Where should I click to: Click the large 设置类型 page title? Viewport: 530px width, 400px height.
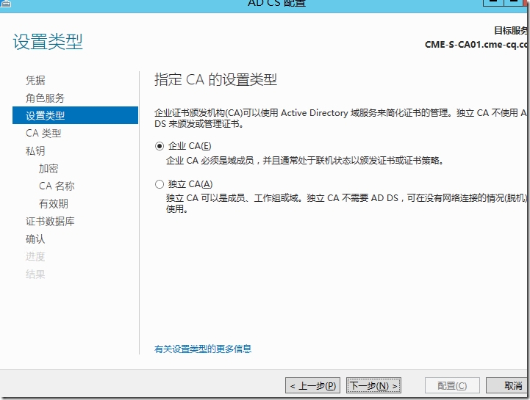pyautogui.click(x=48, y=42)
